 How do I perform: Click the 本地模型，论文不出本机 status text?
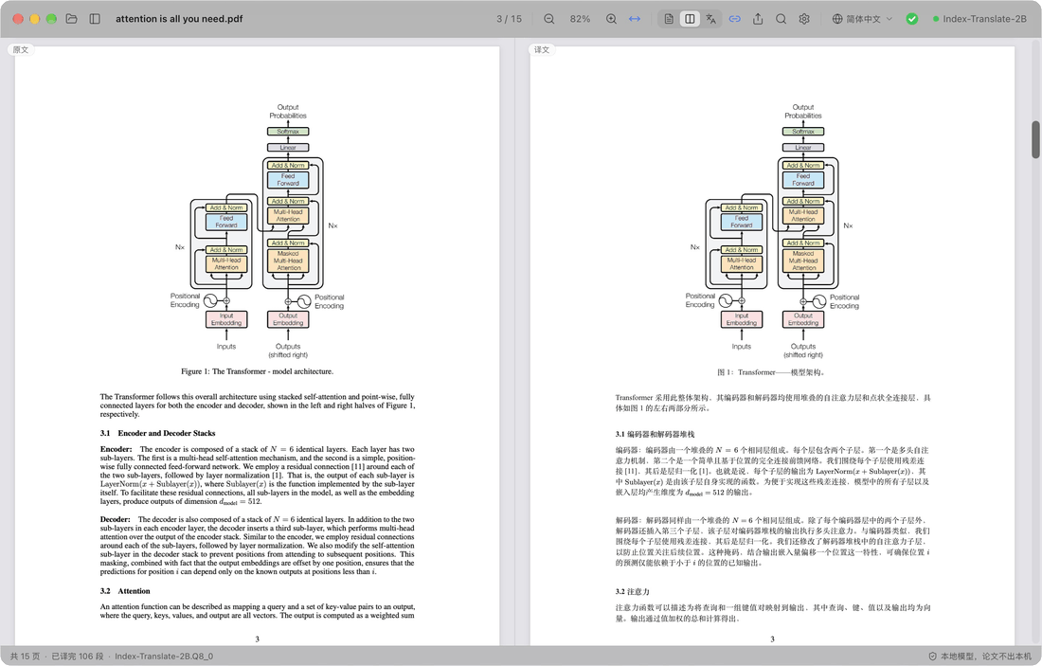[x=986, y=656]
